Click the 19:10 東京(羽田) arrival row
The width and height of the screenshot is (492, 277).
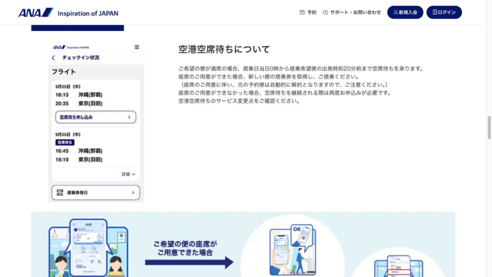tap(79, 159)
